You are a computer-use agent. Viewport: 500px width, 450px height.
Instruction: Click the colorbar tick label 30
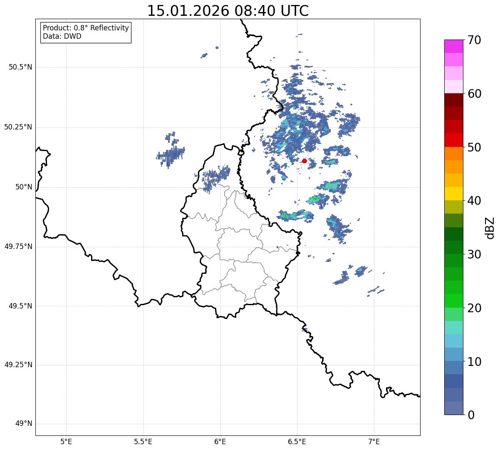click(x=475, y=254)
